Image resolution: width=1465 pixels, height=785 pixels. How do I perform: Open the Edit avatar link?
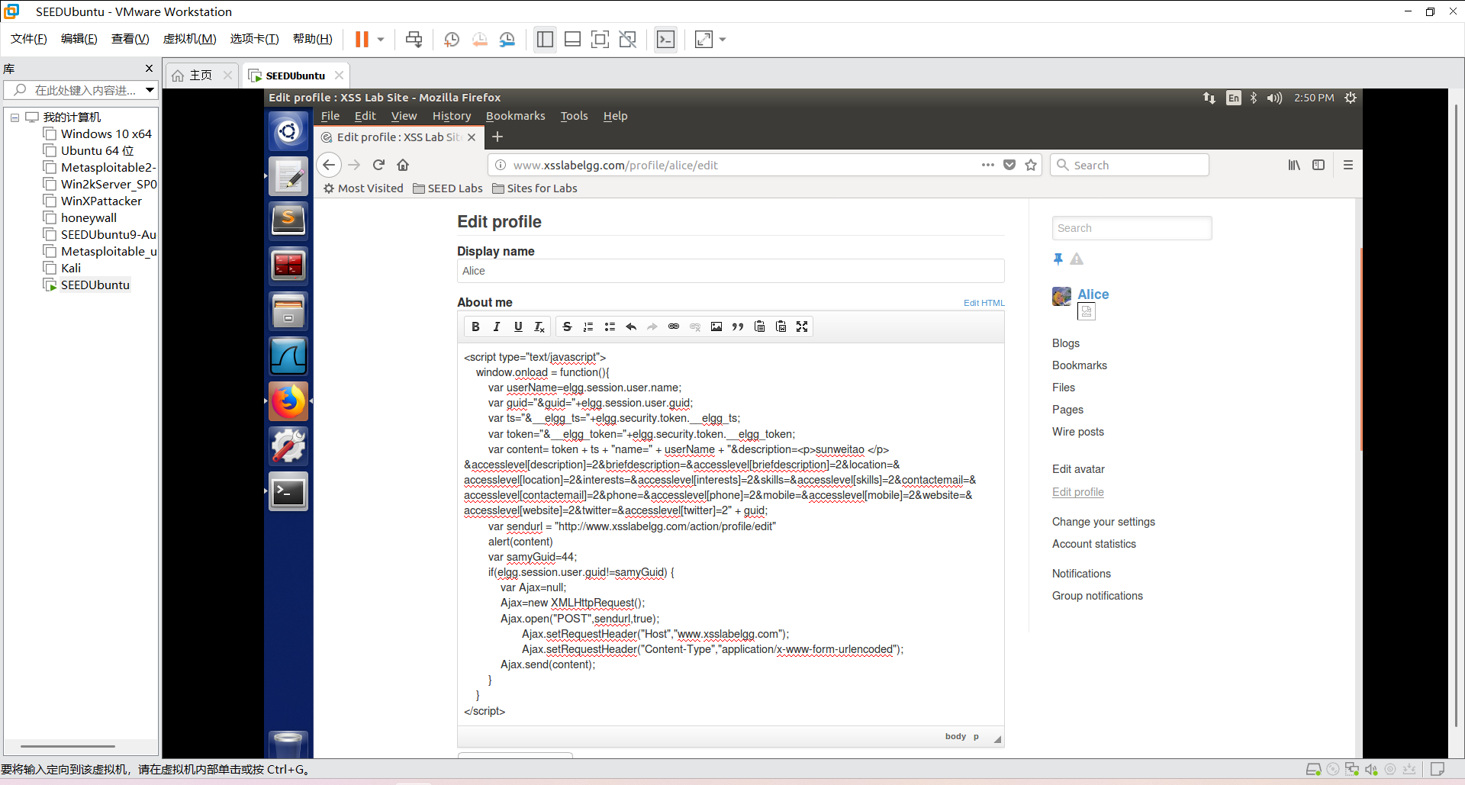tap(1078, 469)
